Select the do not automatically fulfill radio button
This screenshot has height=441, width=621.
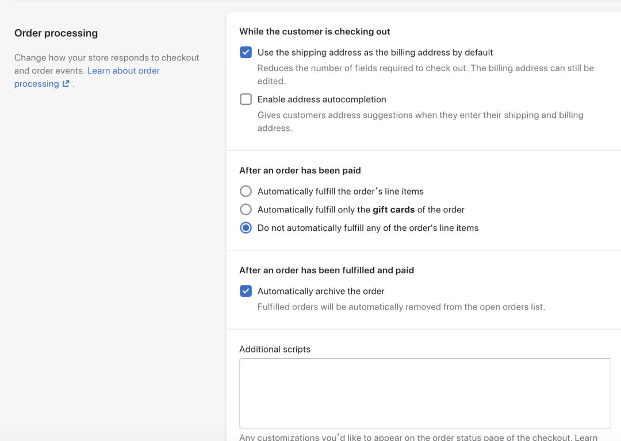pos(246,228)
